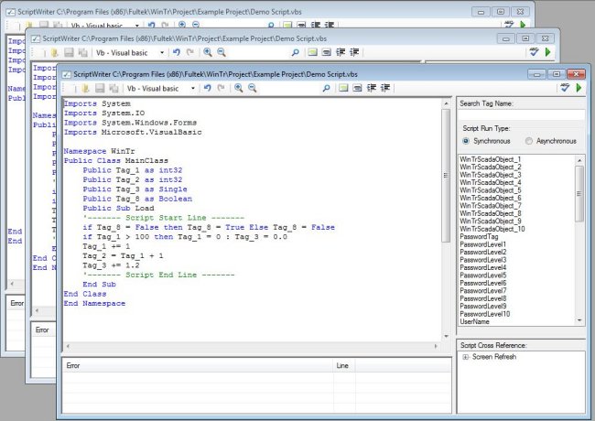
Task: Select the Synchronous run type
Action: pyautogui.click(x=467, y=141)
